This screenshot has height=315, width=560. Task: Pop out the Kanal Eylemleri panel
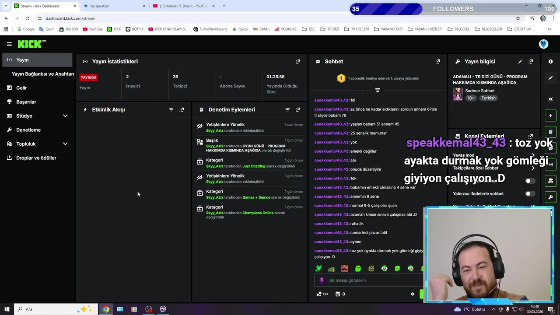(x=531, y=136)
